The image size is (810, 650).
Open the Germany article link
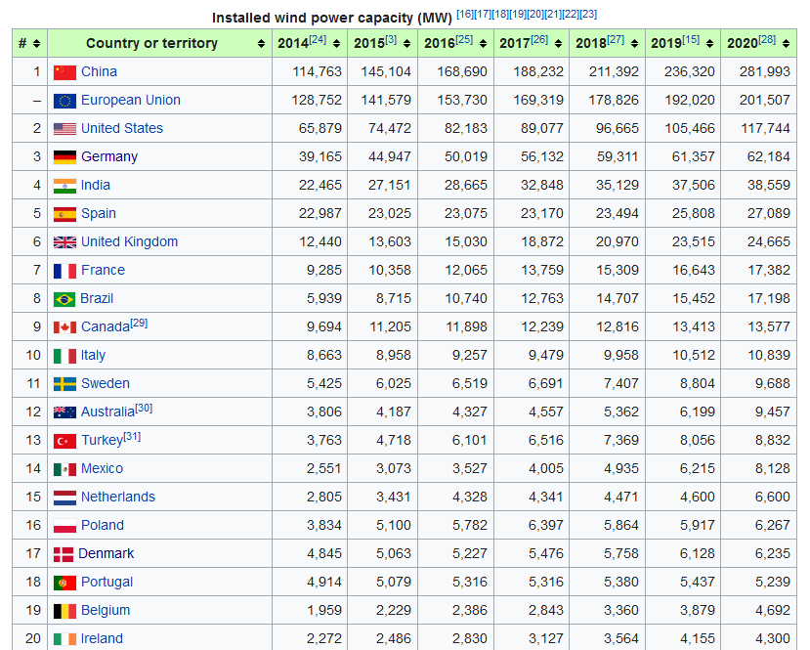[109, 157]
